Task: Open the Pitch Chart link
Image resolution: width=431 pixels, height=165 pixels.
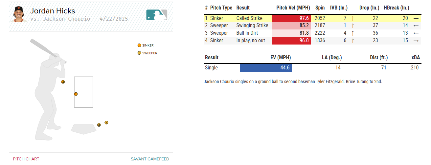Action: [26, 159]
